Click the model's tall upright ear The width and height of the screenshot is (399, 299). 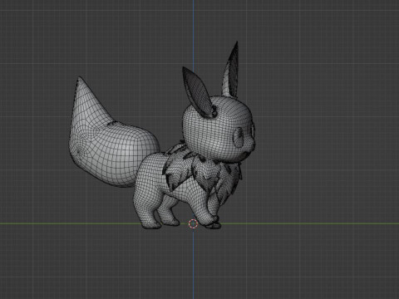coord(230,69)
